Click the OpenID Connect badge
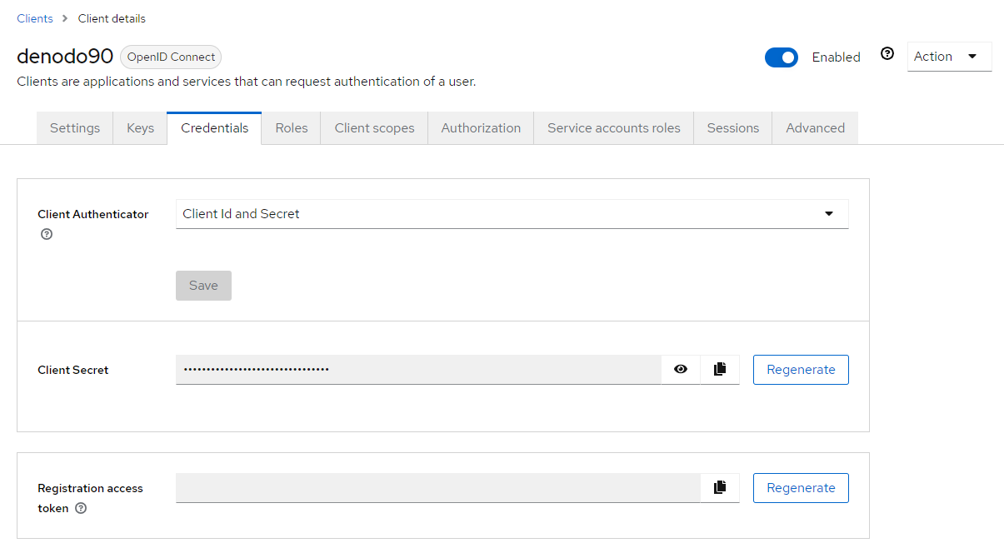 point(171,57)
